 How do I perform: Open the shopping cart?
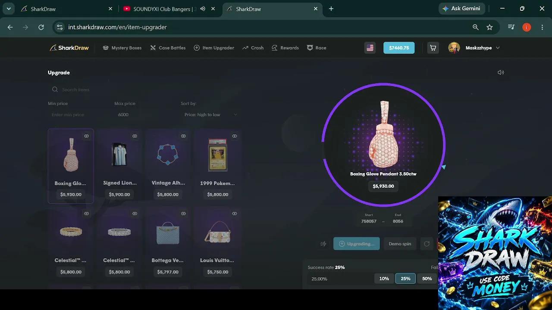pos(433,48)
